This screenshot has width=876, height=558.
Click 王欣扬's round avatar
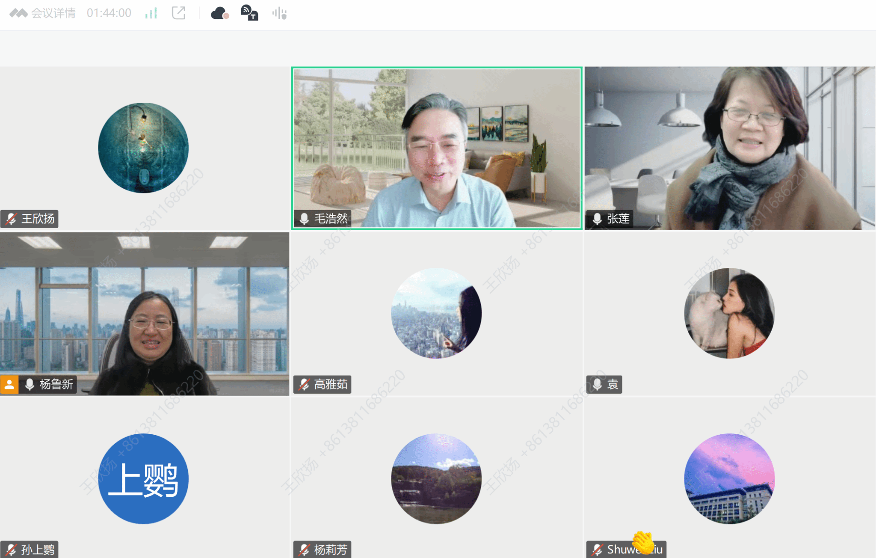143,148
